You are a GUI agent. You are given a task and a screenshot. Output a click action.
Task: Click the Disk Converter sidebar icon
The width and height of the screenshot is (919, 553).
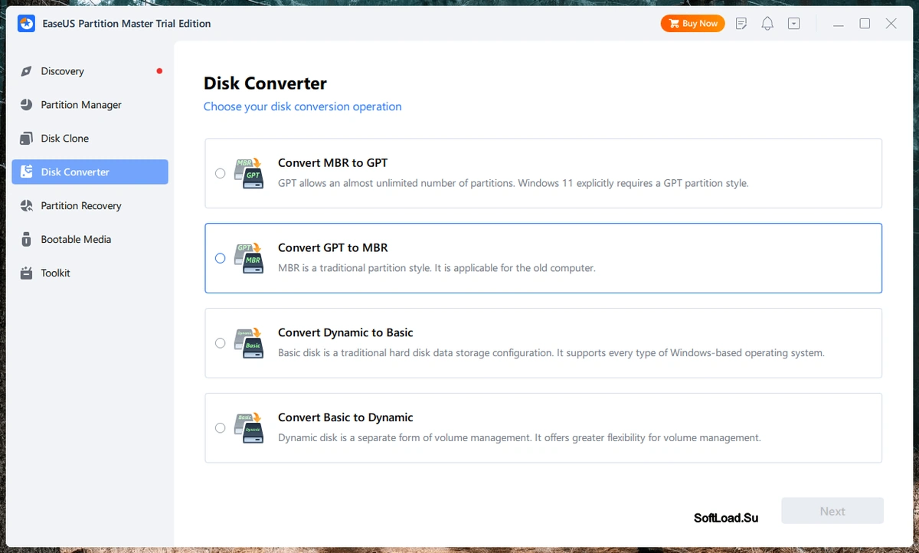pos(27,172)
